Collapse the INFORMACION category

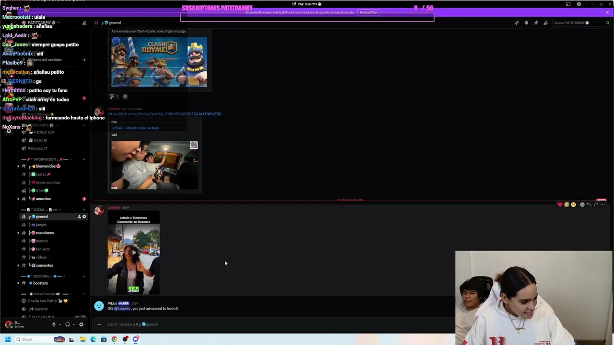click(x=47, y=159)
